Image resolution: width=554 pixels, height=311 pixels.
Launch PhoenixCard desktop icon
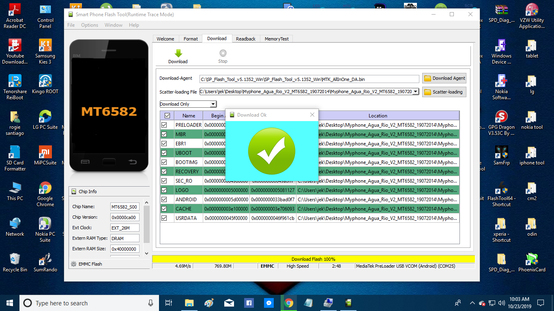532,263
